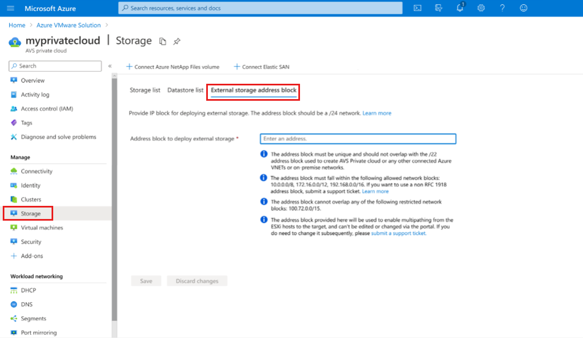This screenshot has width=583, height=340.
Task: Open DHCP menu label
Action: (x=29, y=290)
